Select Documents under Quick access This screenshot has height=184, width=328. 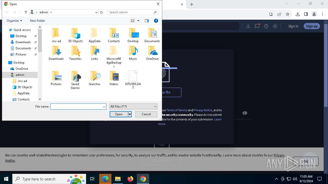[23, 48]
